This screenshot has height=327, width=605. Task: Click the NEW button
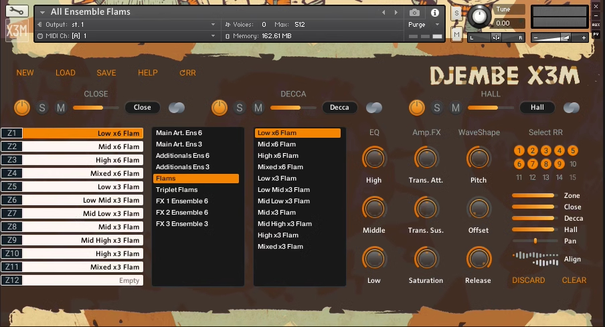pyautogui.click(x=25, y=73)
